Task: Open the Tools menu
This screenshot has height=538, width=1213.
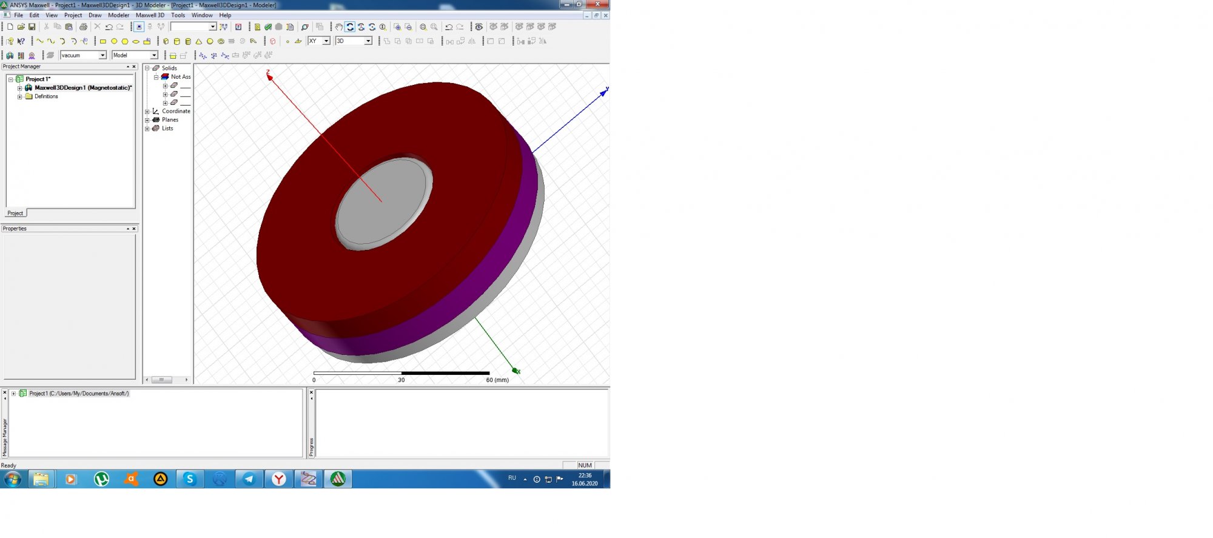Action: coord(178,15)
